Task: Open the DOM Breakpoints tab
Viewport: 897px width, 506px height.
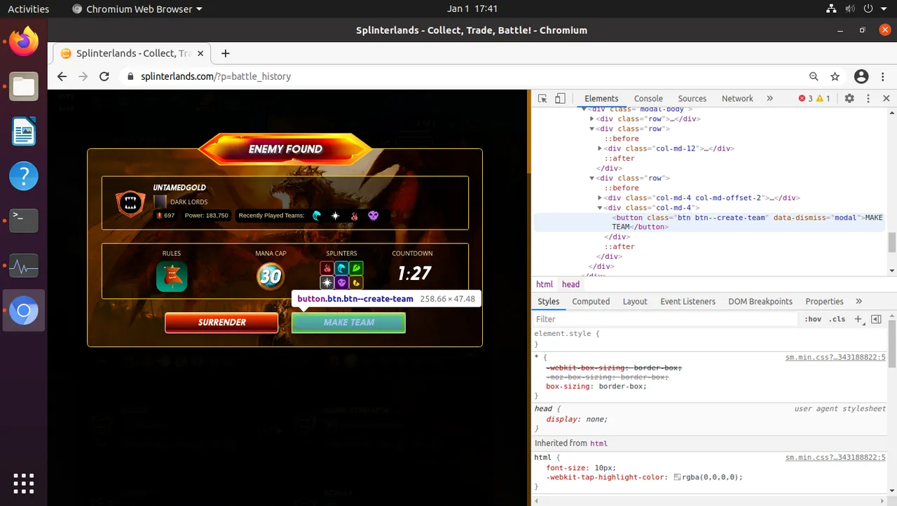Action: coord(760,302)
